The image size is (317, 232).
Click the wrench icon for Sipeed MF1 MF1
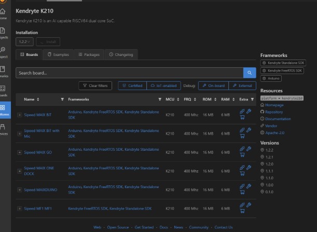coord(249,205)
